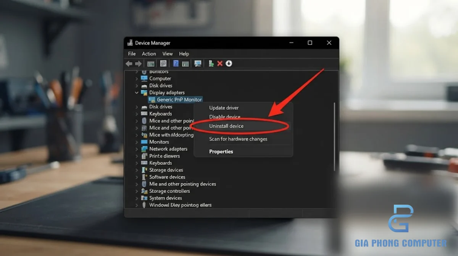Click the Device Manager title bar icon
Image resolution: width=458 pixels, height=256 pixels.
click(130, 43)
